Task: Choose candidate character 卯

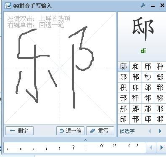Action: pos(135,88)
